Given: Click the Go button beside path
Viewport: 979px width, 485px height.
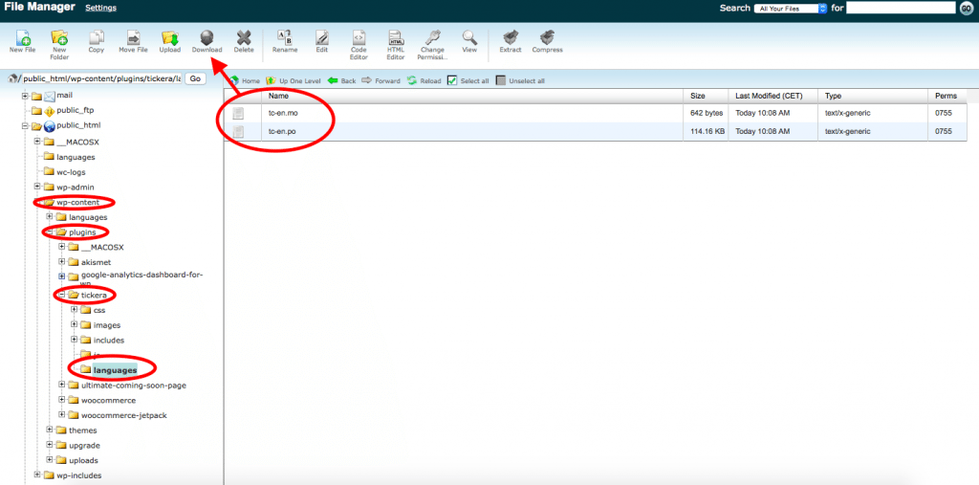Looking at the screenshot, I should pyautogui.click(x=195, y=78).
